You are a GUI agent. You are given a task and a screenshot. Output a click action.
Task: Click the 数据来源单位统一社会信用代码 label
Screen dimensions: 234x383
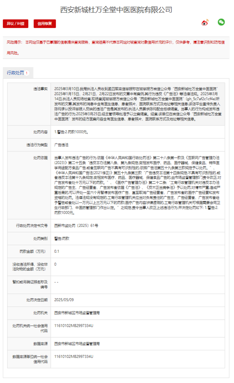coord(30,359)
